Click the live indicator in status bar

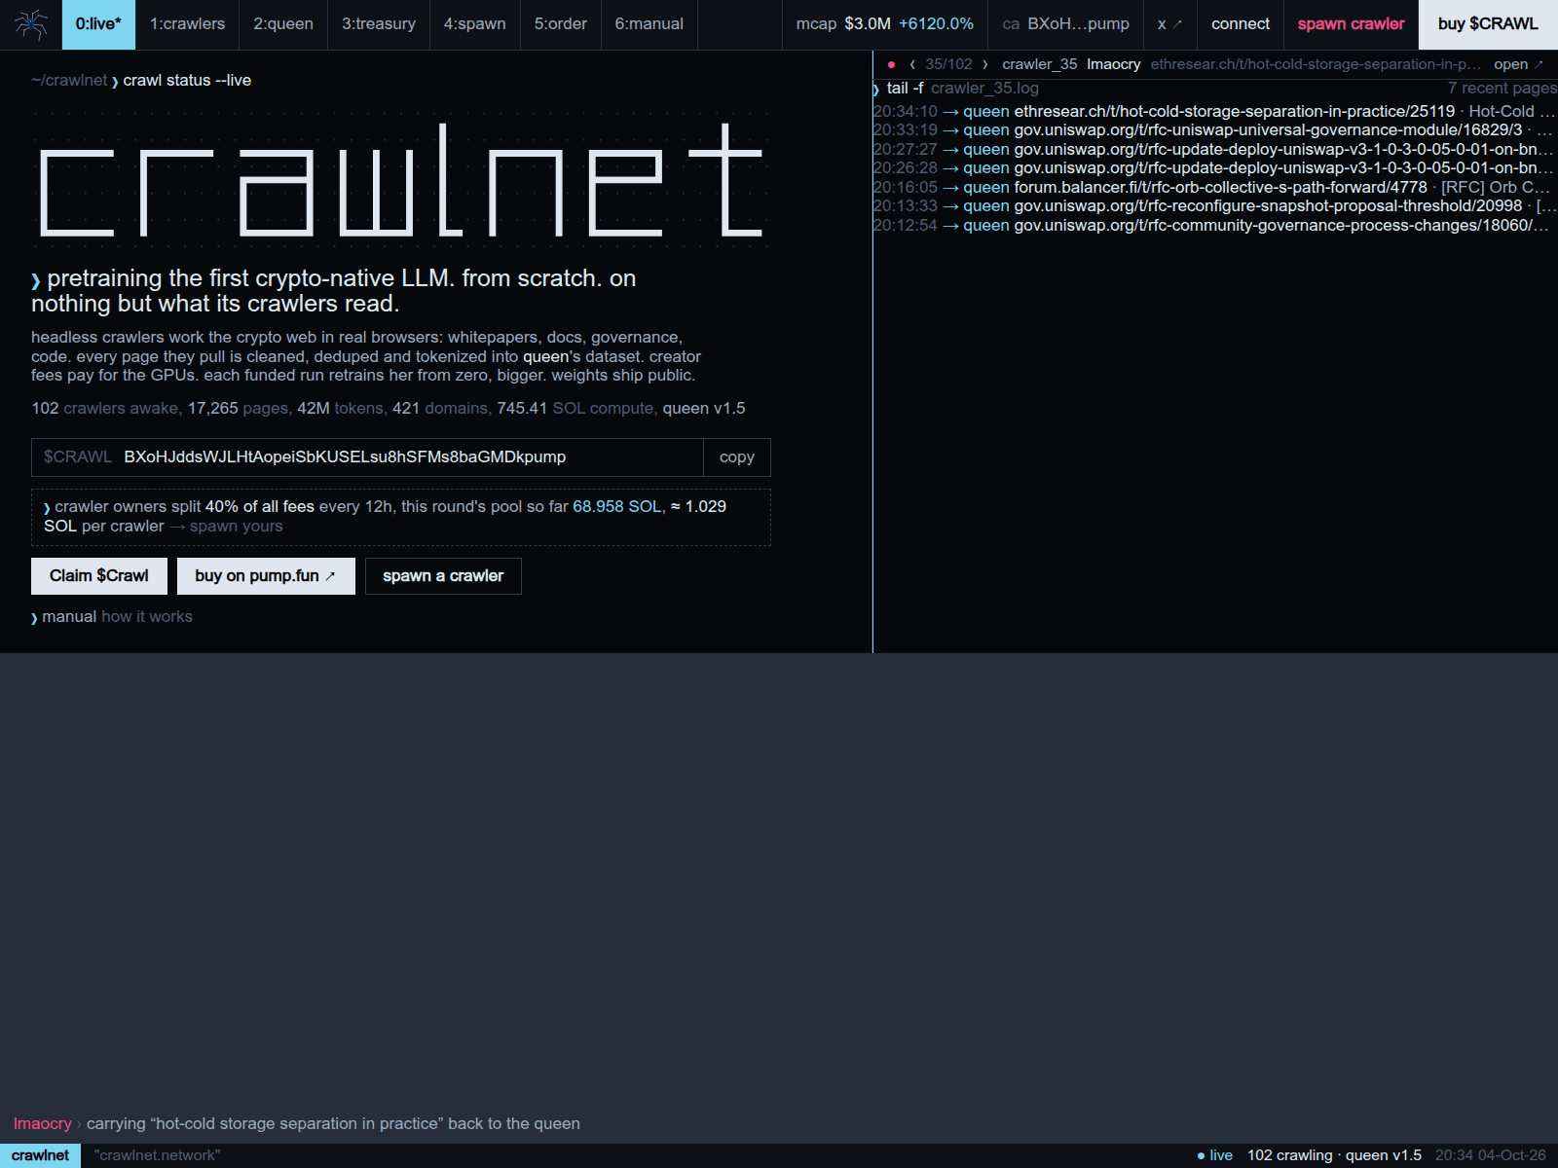[x=1214, y=1155]
